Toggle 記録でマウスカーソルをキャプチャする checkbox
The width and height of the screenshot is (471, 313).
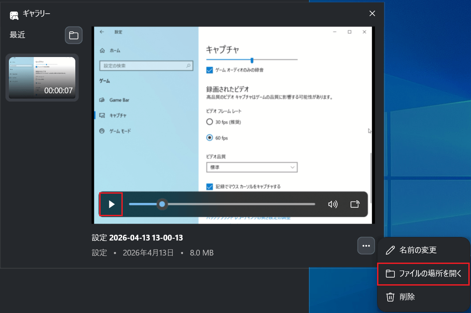209,187
